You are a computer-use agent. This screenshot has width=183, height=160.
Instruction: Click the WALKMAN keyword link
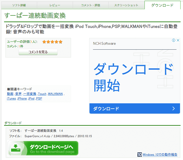[x=55, y=94]
